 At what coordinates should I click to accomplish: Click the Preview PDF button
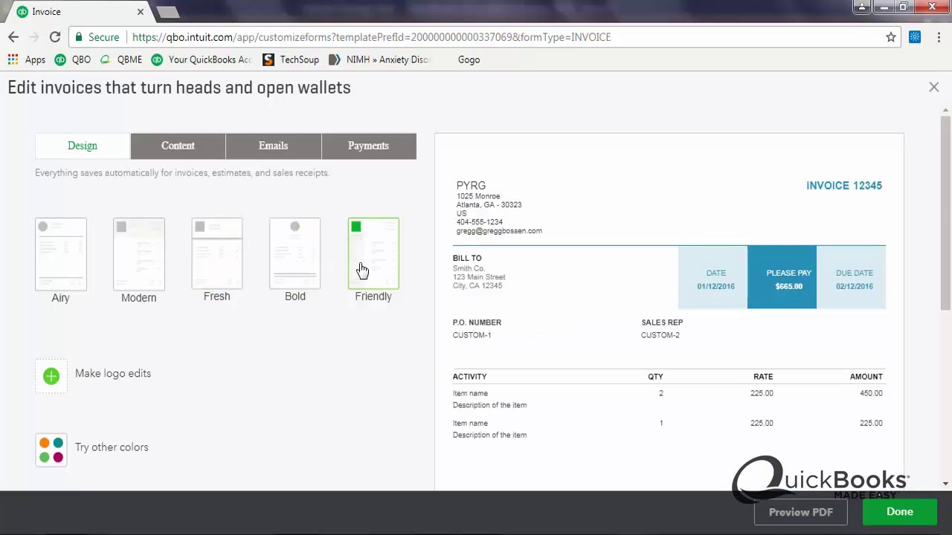coord(801,512)
